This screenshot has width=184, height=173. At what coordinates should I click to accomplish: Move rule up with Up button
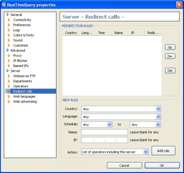point(170,47)
